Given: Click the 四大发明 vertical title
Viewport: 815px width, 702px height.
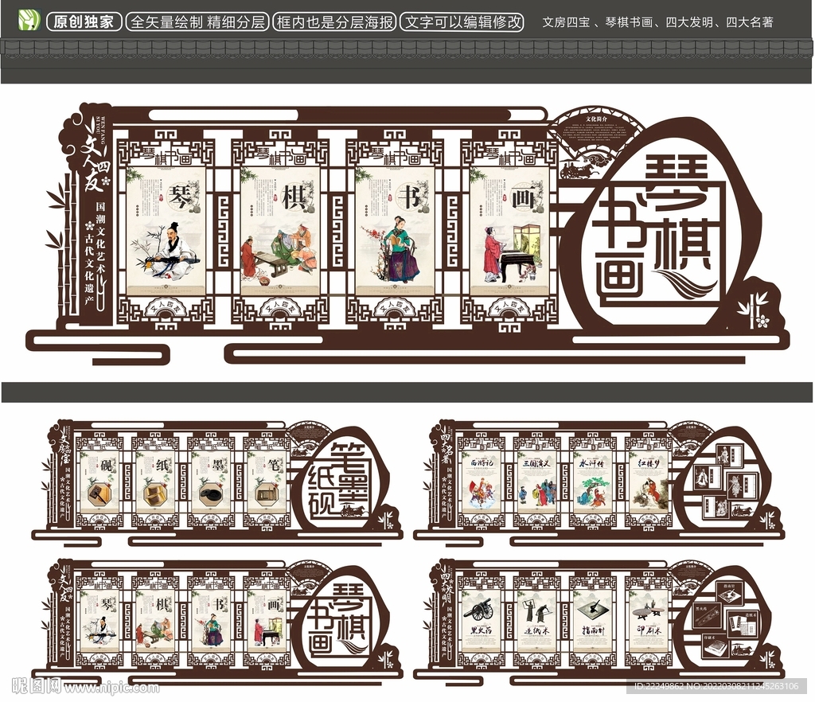Looking at the screenshot, I should click(x=446, y=586).
